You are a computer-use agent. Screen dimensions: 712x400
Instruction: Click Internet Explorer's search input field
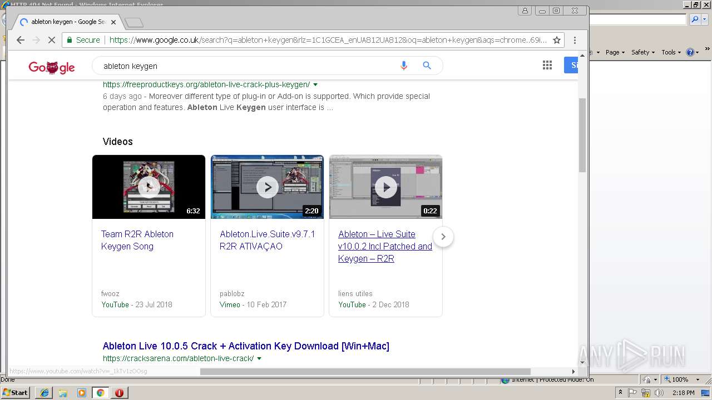[x=637, y=19]
